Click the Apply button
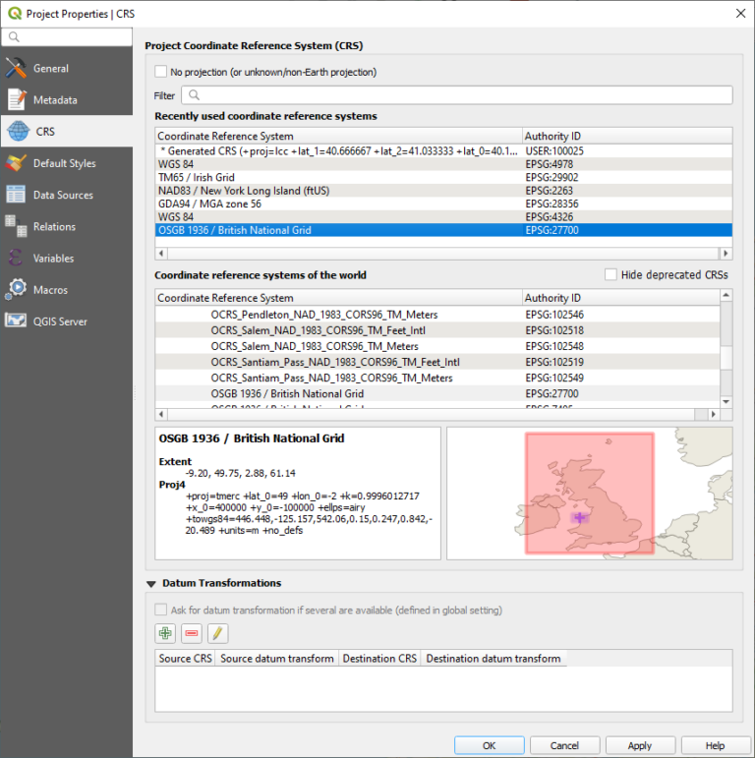755x758 pixels. pyautogui.click(x=640, y=745)
